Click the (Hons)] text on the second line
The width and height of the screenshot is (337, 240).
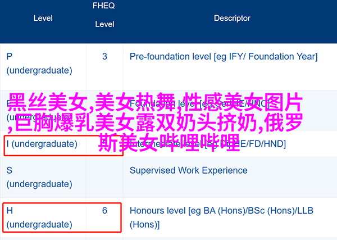[145, 224]
